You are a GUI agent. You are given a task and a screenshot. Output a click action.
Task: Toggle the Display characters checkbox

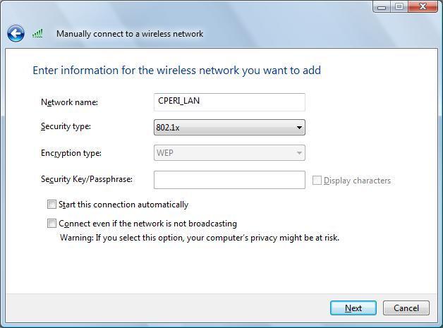click(317, 181)
